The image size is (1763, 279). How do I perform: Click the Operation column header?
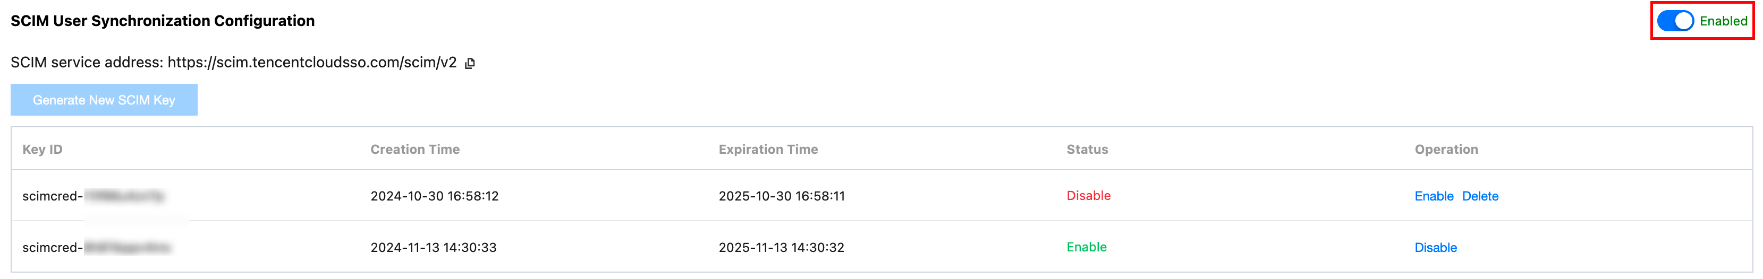(x=1446, y=149)
